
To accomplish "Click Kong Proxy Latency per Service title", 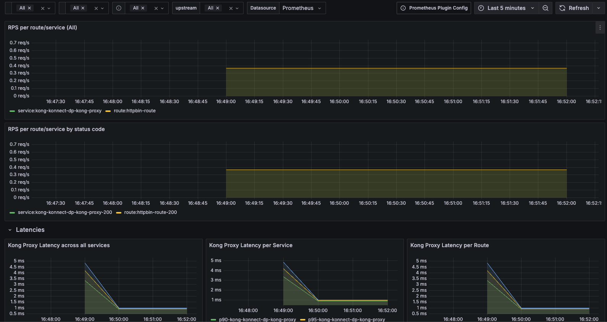I will 251,245.
